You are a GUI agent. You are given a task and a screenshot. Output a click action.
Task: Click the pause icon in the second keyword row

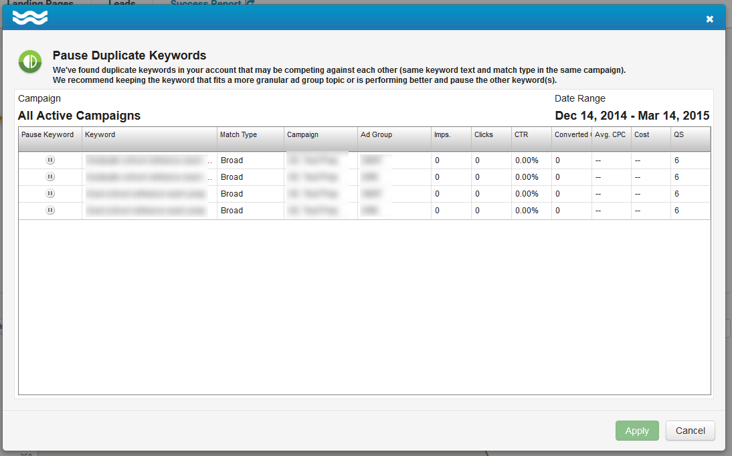[50, 177]
